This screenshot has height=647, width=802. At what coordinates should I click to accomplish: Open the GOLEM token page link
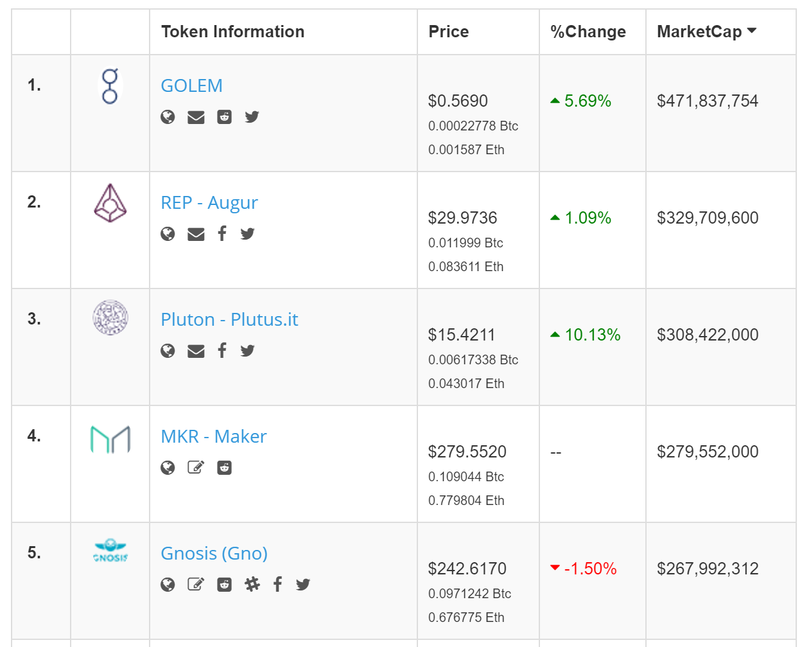(191, 85)
